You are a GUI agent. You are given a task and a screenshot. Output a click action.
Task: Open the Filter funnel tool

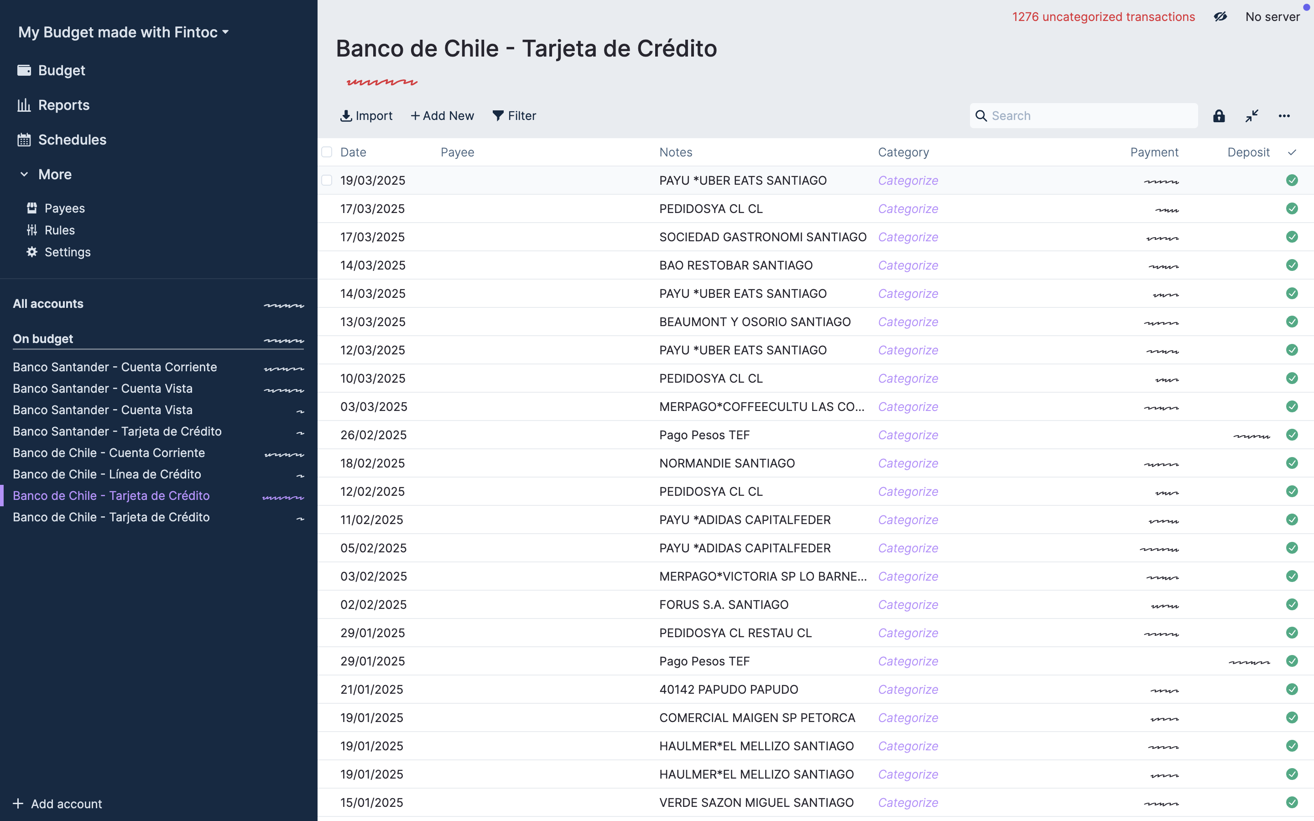pos(514,116)
